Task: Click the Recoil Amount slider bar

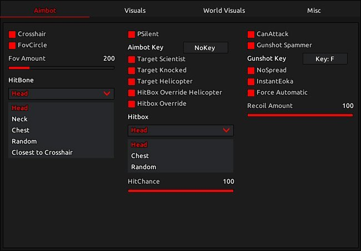Action: (300, 115)
